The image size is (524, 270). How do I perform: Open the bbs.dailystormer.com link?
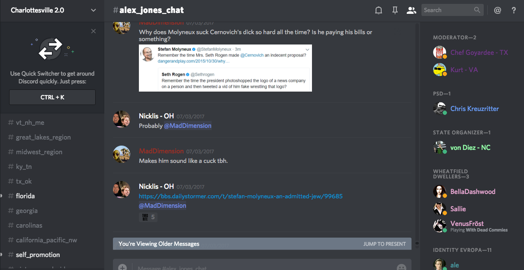tap(241, 196)
